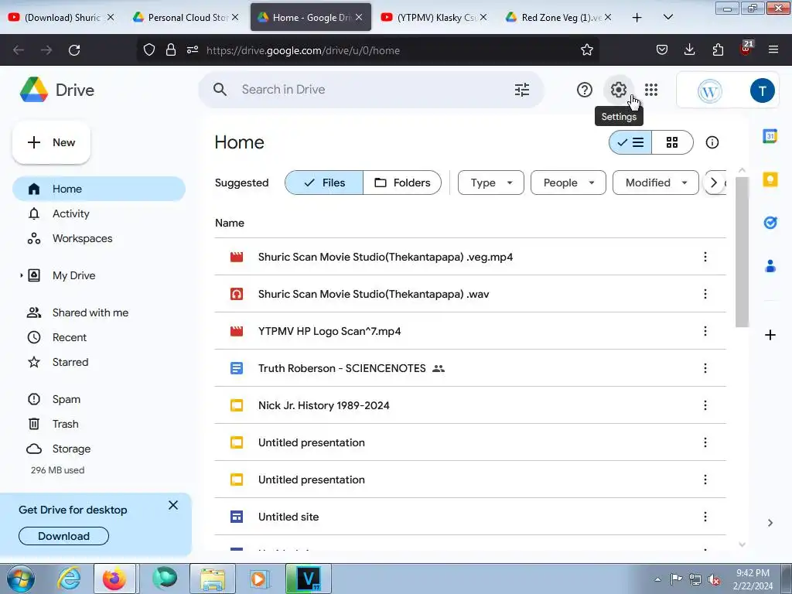The width and height of the screenshot is (792, 594).
Task: Open Google Keep side panel icon
Action: pos(770,179)
